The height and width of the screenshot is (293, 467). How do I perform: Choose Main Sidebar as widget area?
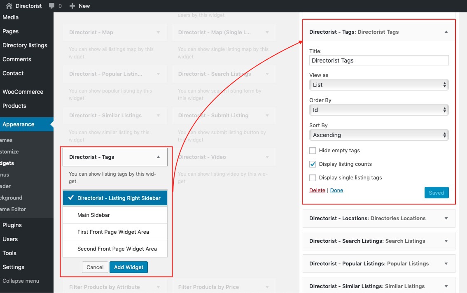pyautogui.click(x=115, y=215)
